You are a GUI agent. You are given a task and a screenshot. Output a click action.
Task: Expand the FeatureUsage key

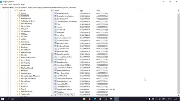pyautogui.click(x=17, y=52)
